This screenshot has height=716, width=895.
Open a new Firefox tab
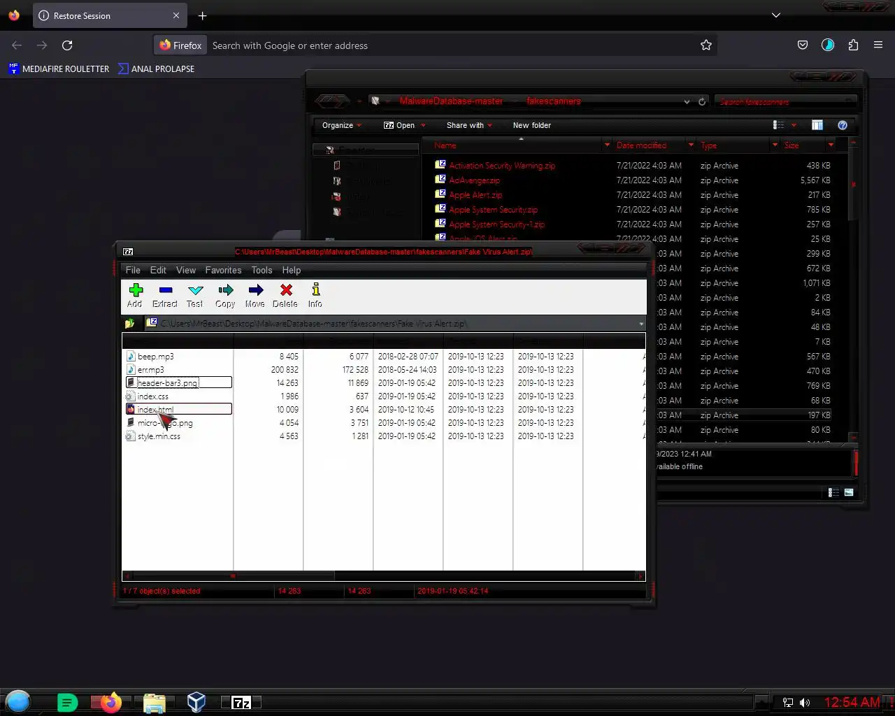click(x=202, y=15)
